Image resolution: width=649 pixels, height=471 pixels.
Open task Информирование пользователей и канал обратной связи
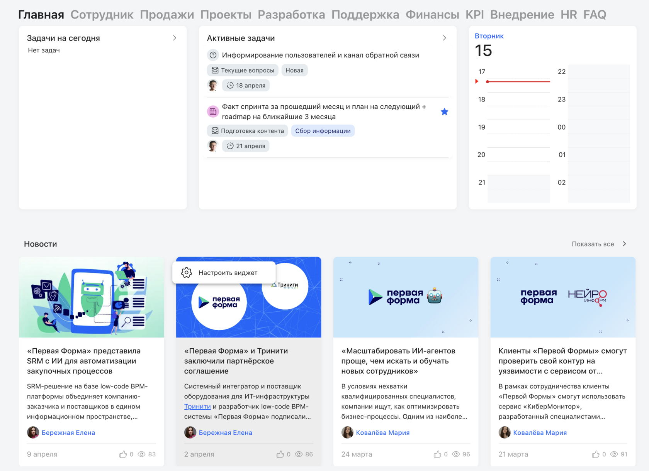[320, 55]
